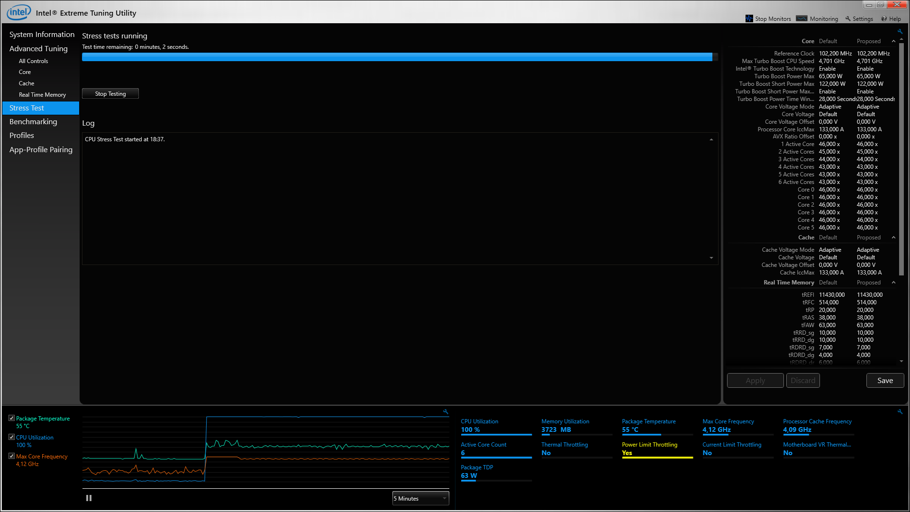Image resolution: width=910 pixels, height=512 pixels.
Task: Open Monitoring view from top bar
Action: pyautogui.click(x=817, y=18)
